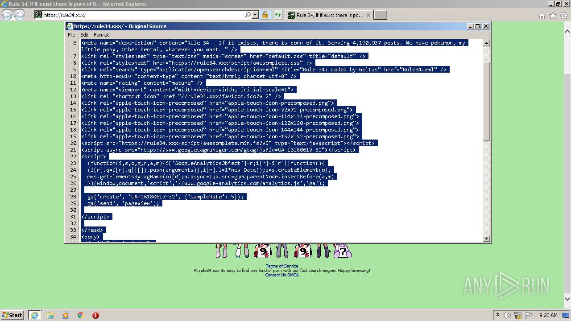The image size is (571, 321).
Task: Click the DMCA link
Action: coord(293,275)
